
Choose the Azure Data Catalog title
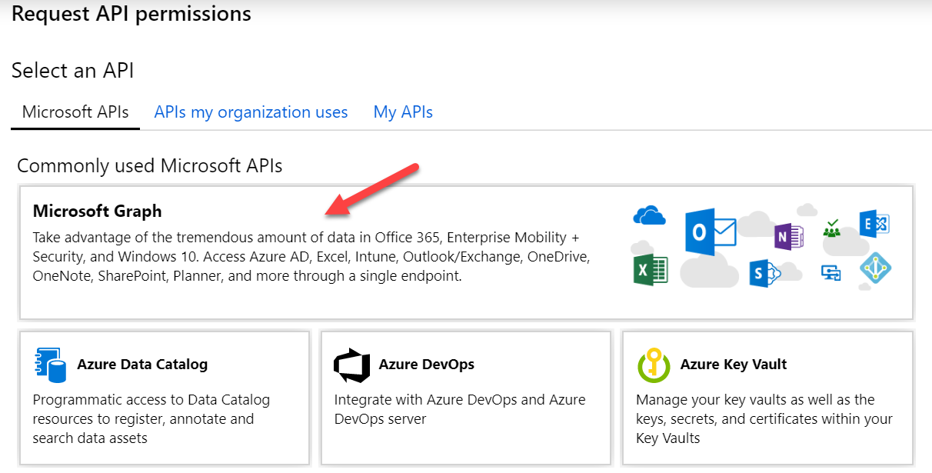(x=142, y=365)
